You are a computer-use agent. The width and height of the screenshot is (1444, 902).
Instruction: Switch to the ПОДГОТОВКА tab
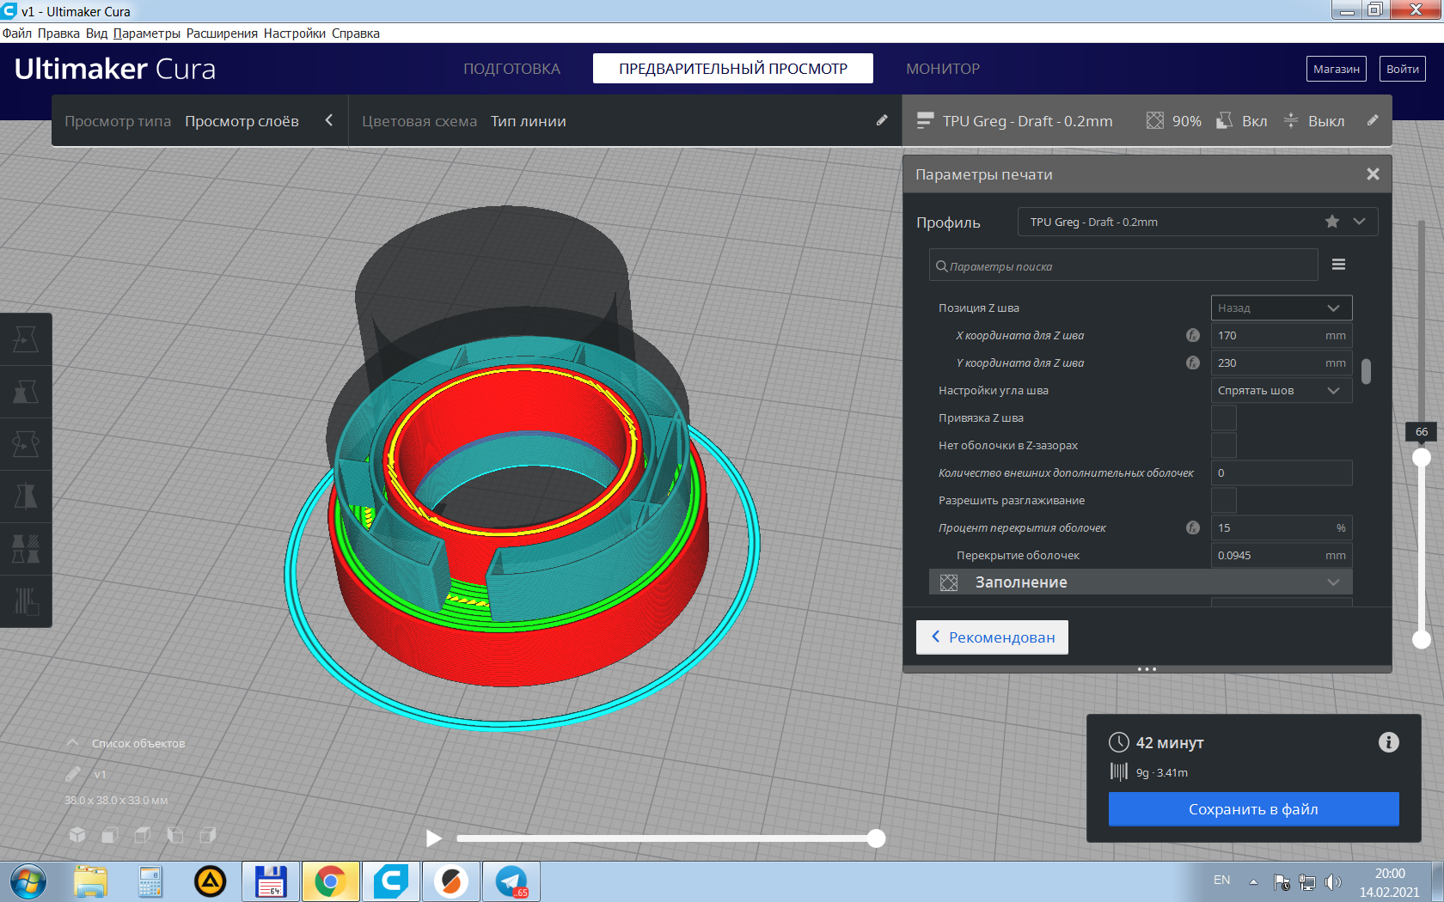[511, 69]
